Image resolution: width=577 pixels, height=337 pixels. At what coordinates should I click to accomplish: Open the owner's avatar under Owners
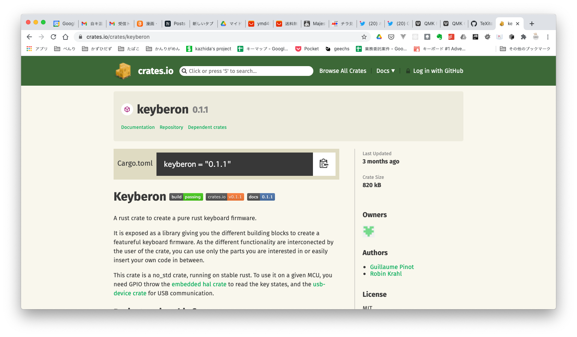pos(369,231)
